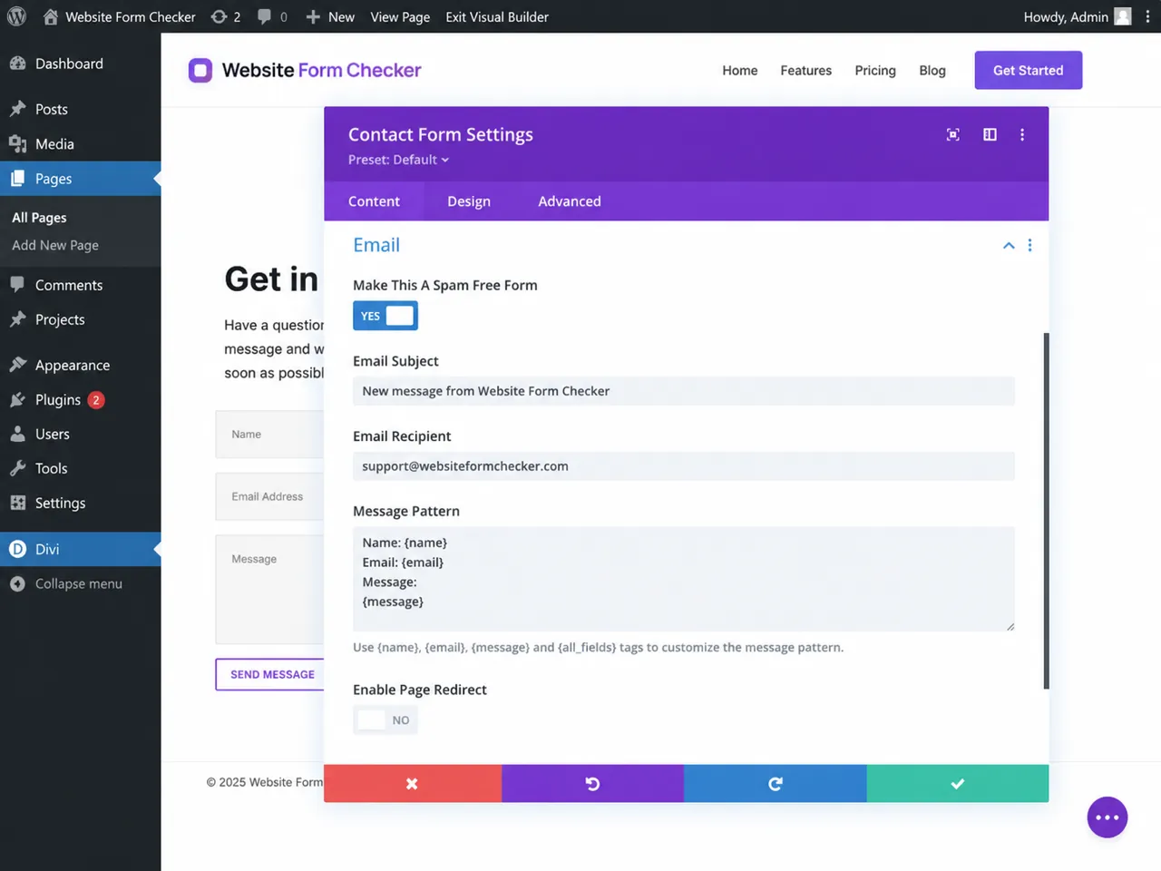Open Add New Page submenu item
The height and width of the screenshot is (871, 1161).
(55, 245)
